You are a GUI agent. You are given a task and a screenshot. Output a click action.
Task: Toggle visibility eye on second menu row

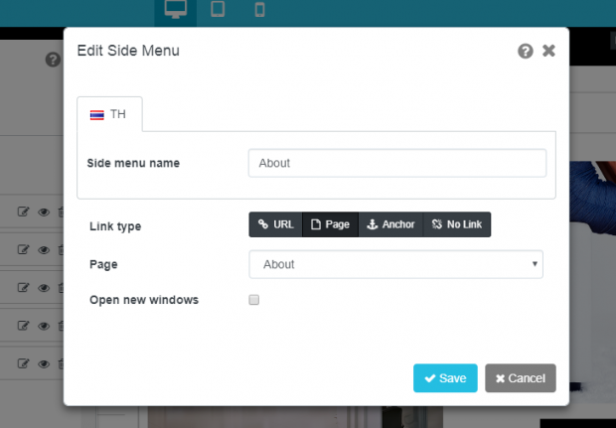pyautogui.click(x=44, y=250)
